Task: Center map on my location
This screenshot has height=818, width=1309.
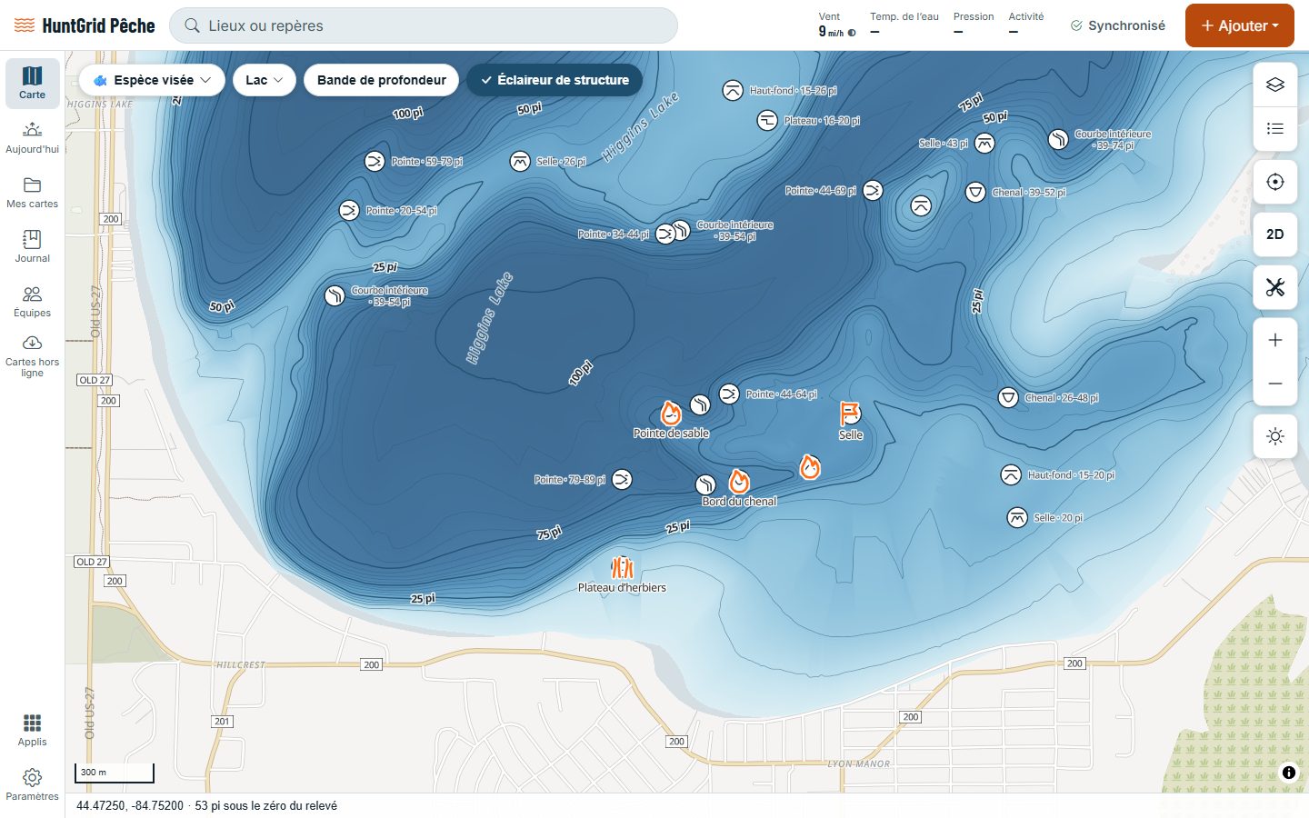Action: (x=1275, y=182)
